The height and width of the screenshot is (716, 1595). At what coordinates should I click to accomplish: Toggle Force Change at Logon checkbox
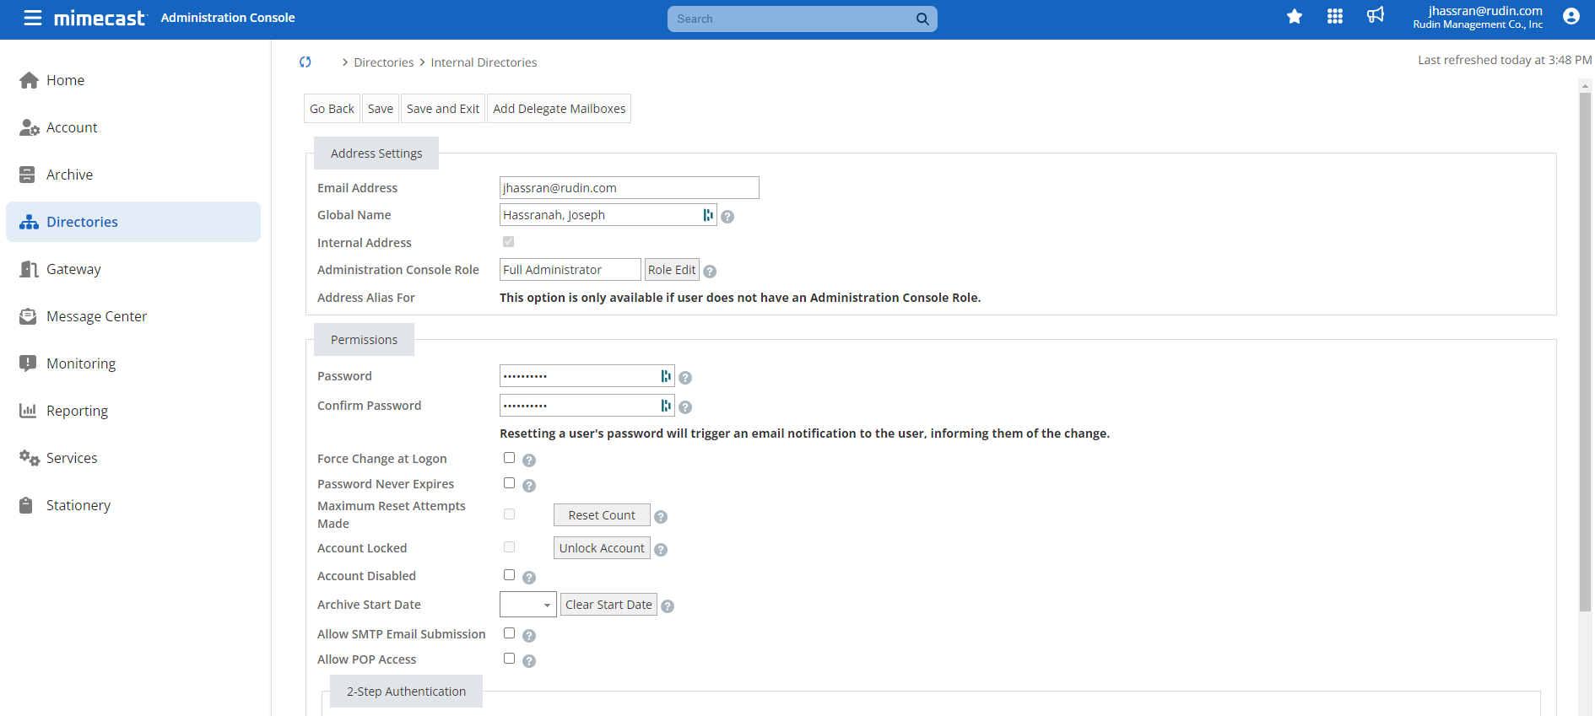[x=509, y=458]
